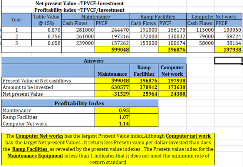Click the net present value 25964

[144, 94]
